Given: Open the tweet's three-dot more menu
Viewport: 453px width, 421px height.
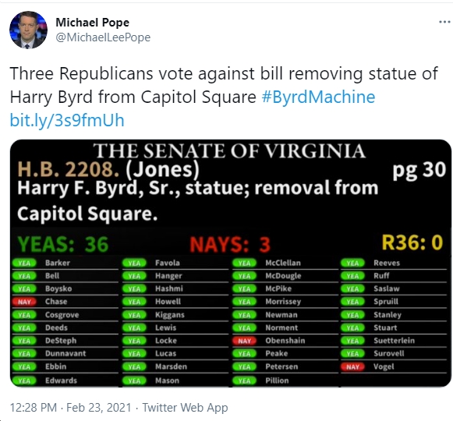Looking at the screenshot, I should [x=444, y=22].
